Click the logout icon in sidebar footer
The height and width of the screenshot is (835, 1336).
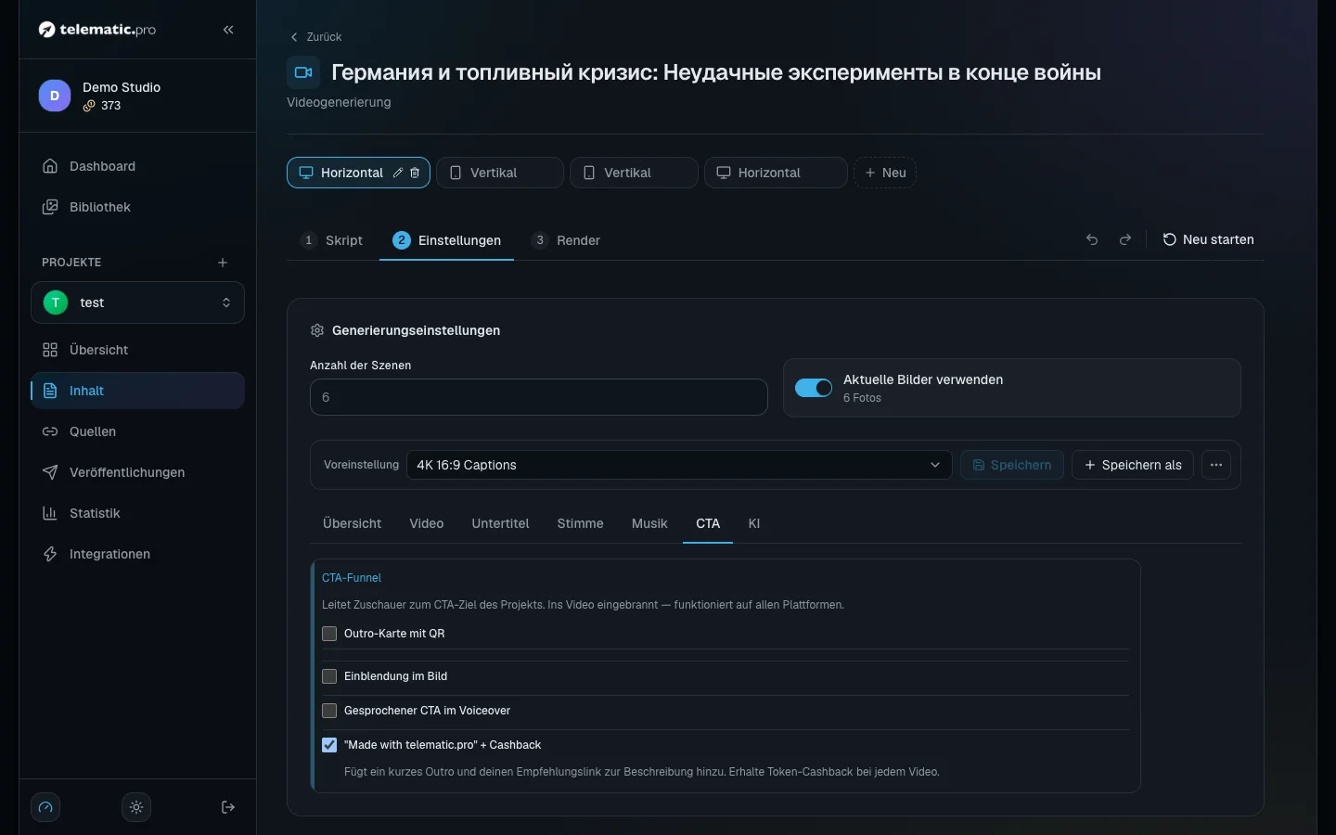pos(228,807)
